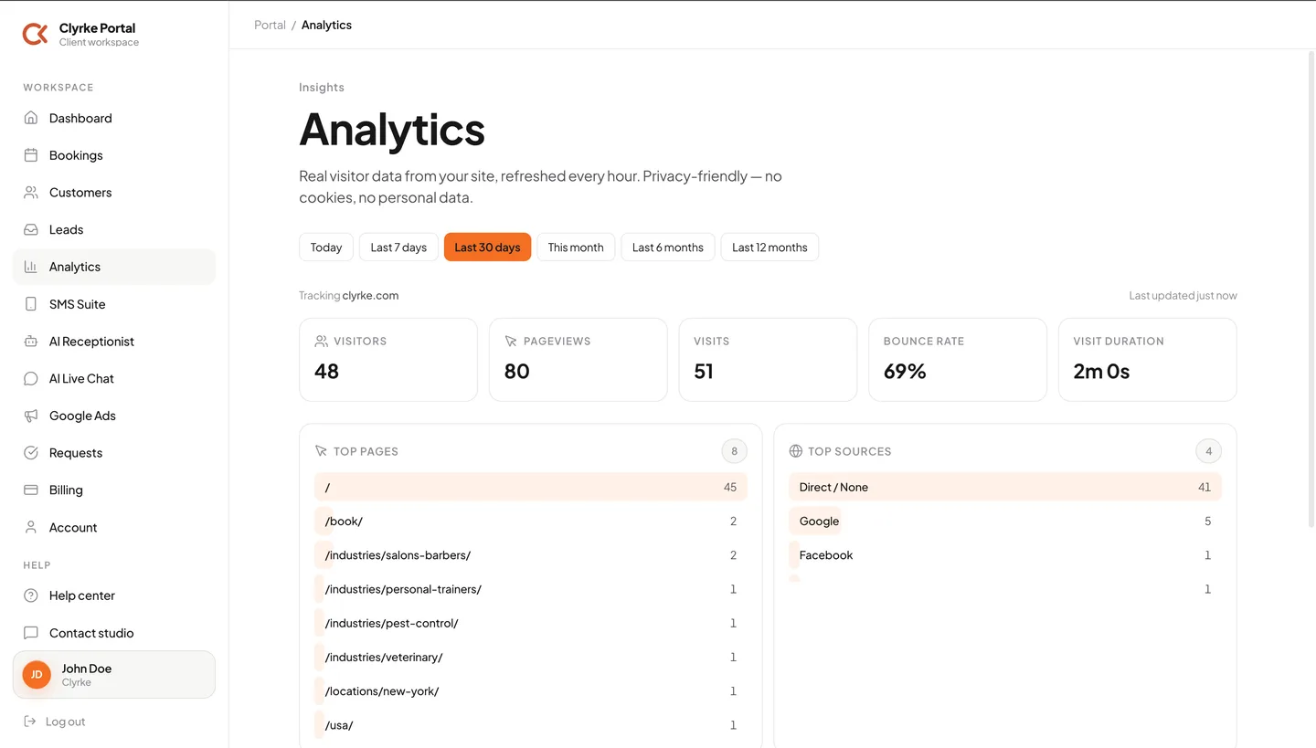Click the Last updated just now text
The image size is (1316, 748).
click(x=1183, y=296)
